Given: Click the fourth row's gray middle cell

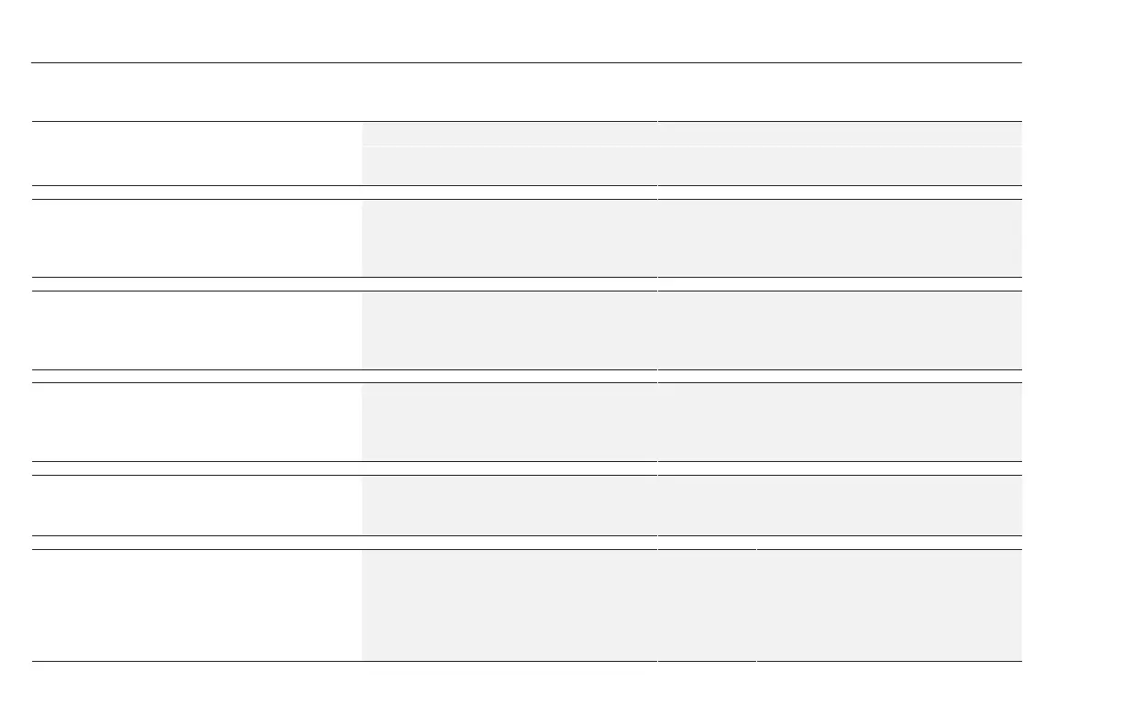Looking at the screenshot, I should pos(510,422).
